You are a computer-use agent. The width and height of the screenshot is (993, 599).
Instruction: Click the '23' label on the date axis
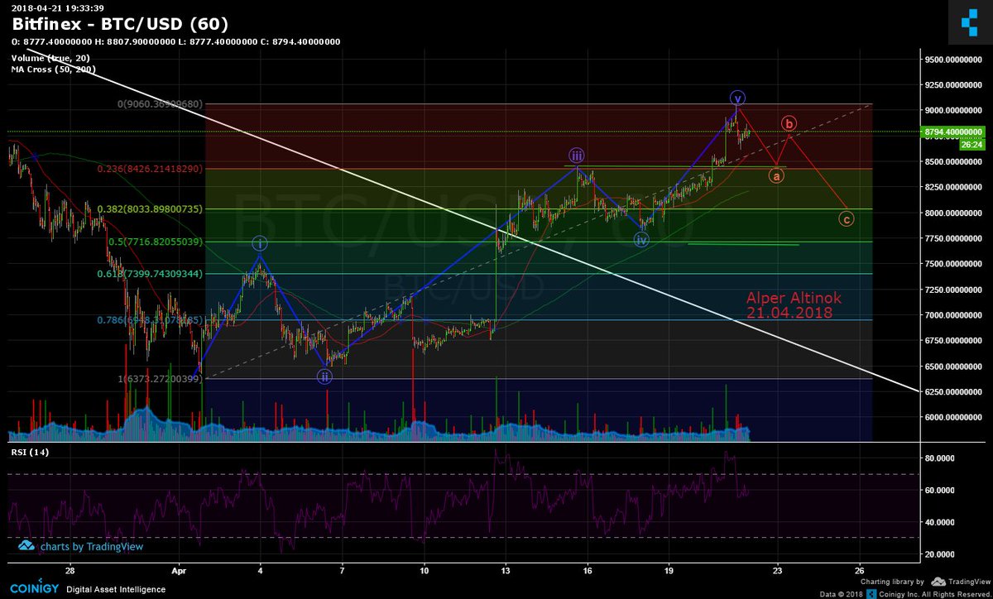tap(777, 570)
